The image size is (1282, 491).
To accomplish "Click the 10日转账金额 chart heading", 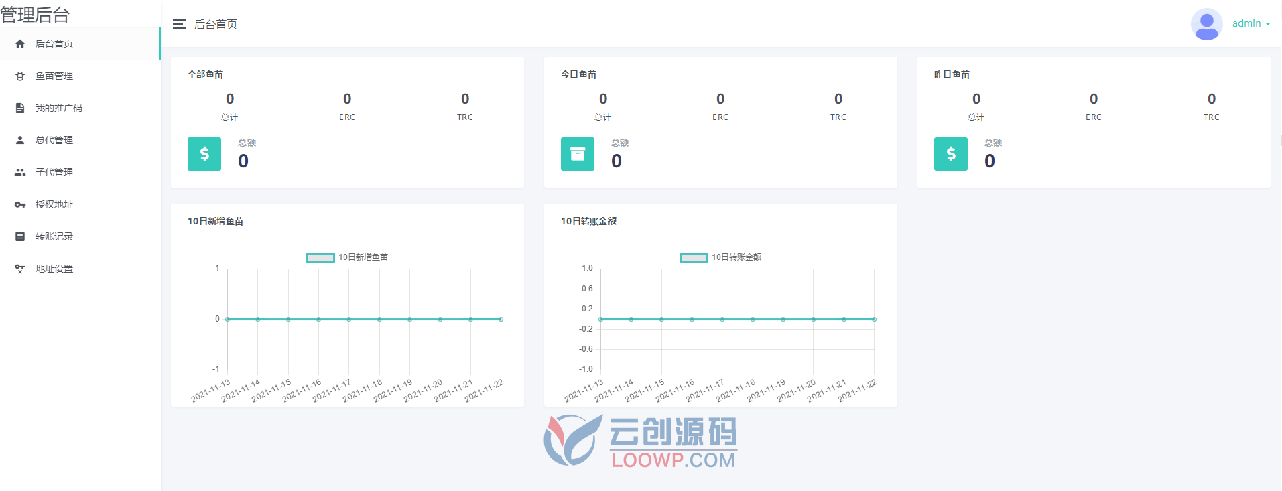I will (589, 221).
